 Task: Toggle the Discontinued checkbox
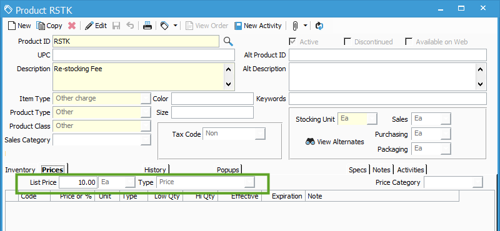(347, 42)
